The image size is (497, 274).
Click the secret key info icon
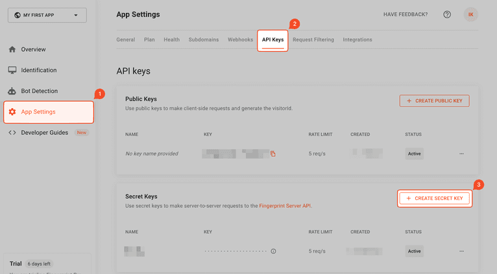273,251
